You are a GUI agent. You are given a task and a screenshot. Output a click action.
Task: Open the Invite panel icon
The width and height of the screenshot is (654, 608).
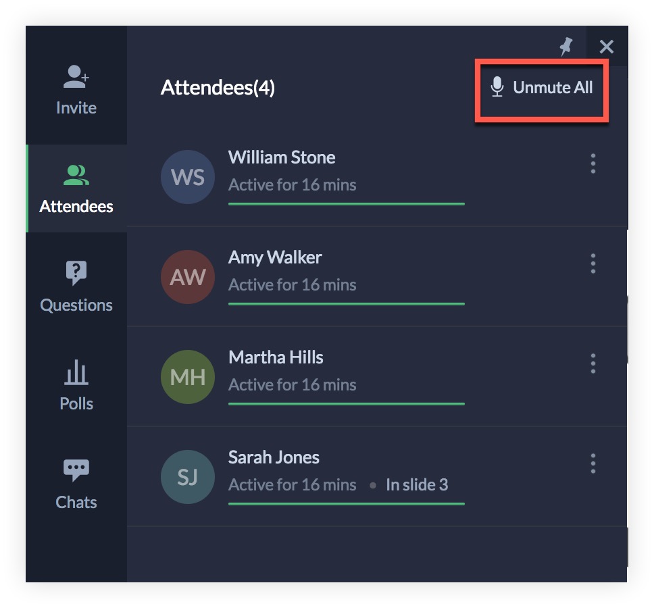(x=76, y=77)
